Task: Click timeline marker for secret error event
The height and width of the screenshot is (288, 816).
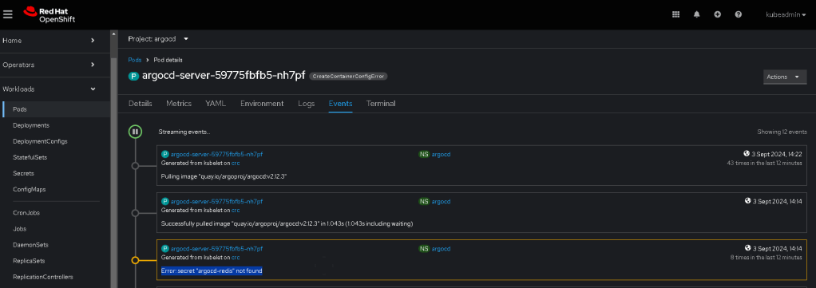Action: pyautogui.click(x=135, y=260)
